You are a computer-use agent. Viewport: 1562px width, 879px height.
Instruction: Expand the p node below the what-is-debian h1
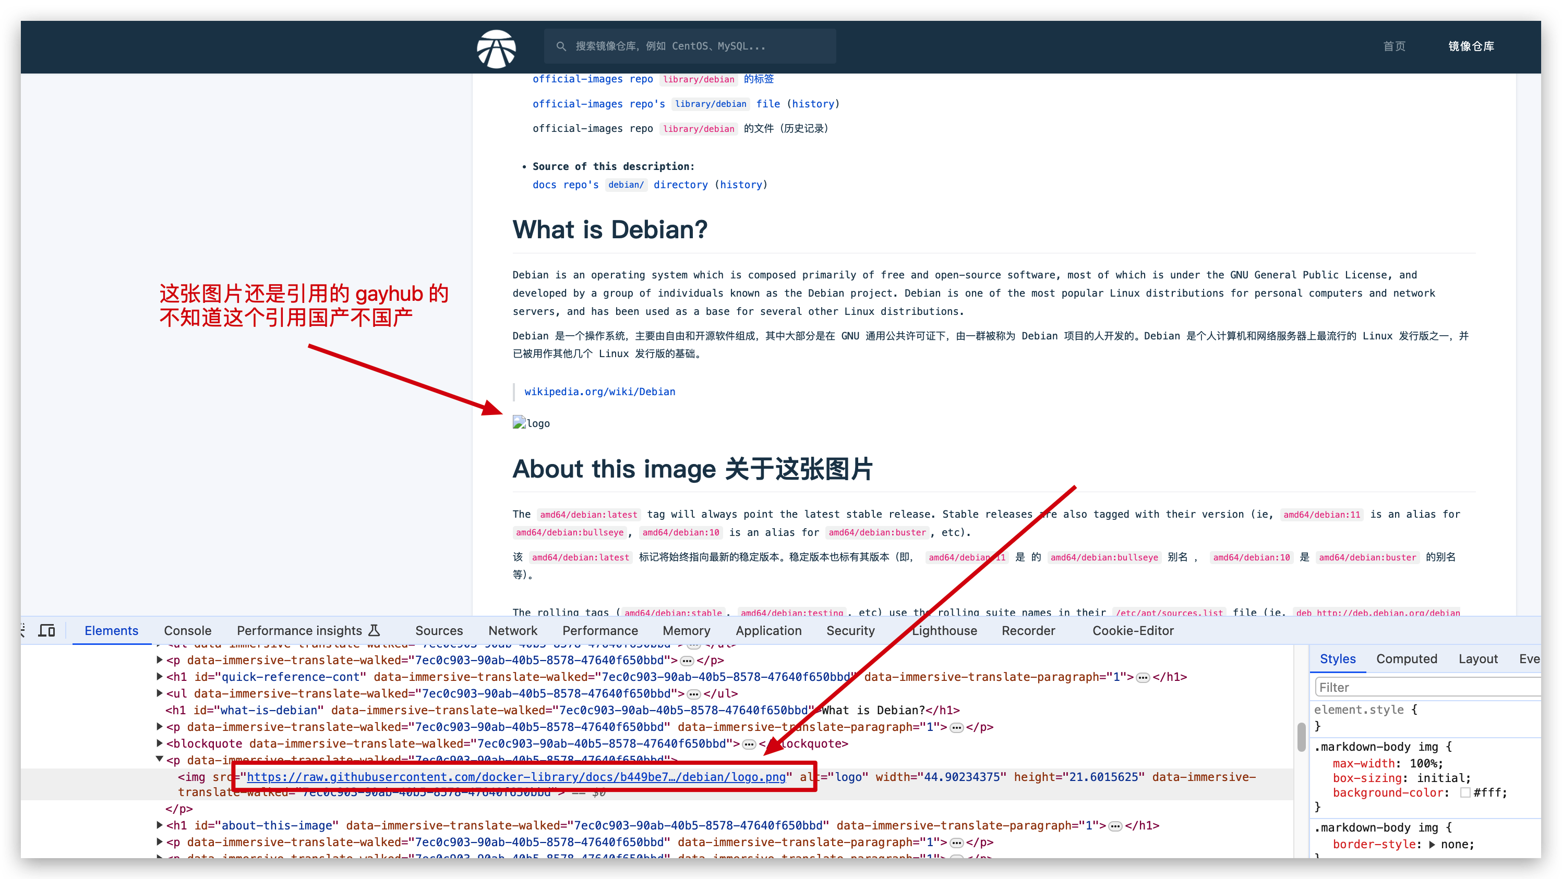pyautogui.click(x=160, y=726)
